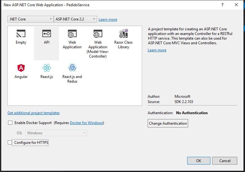
Task: Choose the API template icon
Action: (47, 33)
